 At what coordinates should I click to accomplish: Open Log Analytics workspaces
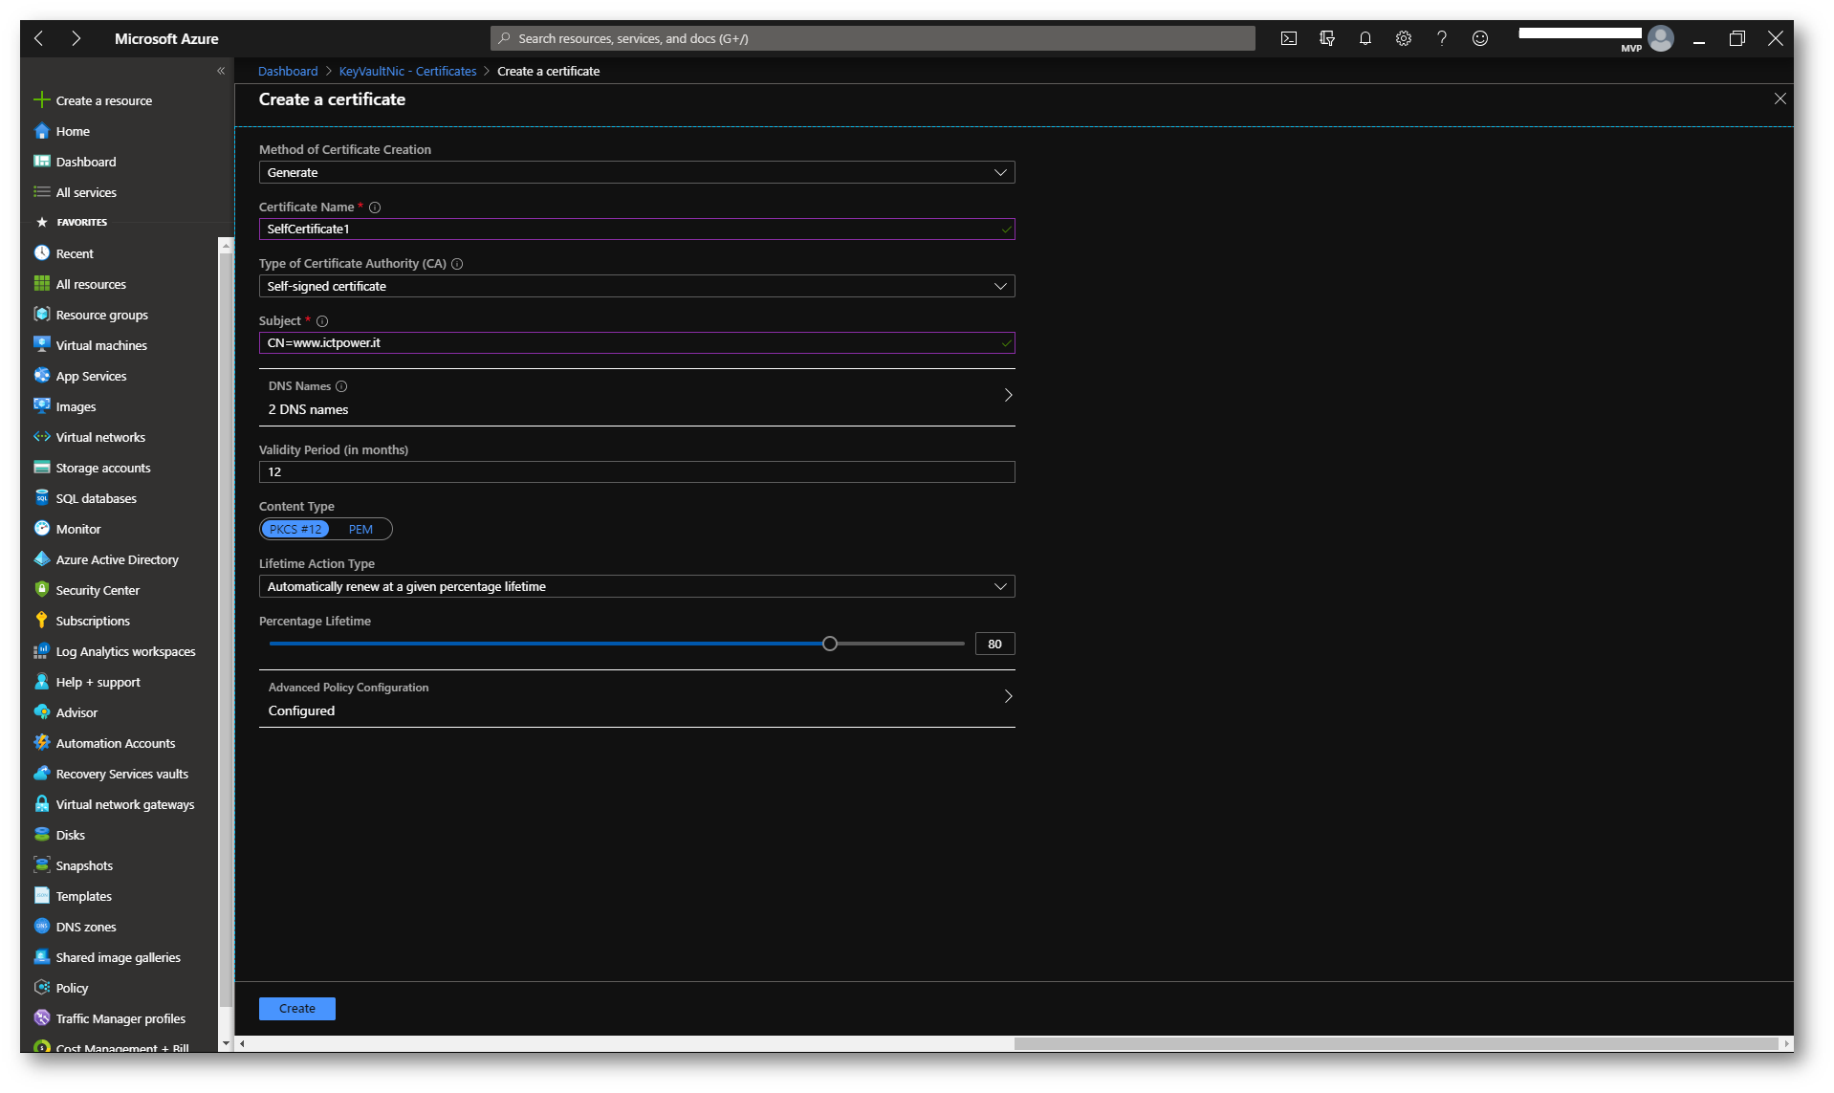[x=125, y=651]
